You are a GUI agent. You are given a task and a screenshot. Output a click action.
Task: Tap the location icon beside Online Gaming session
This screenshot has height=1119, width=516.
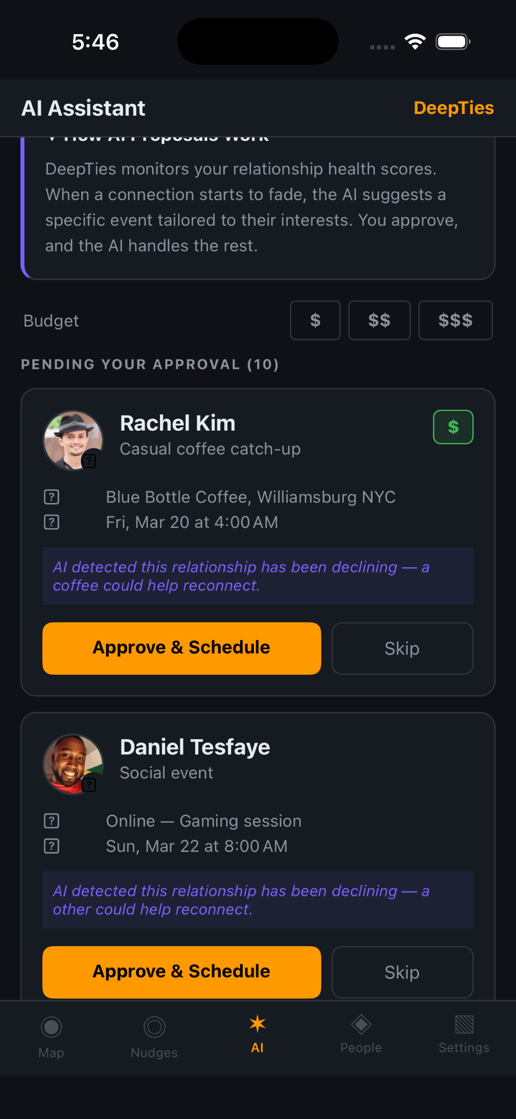pos(52,821)
